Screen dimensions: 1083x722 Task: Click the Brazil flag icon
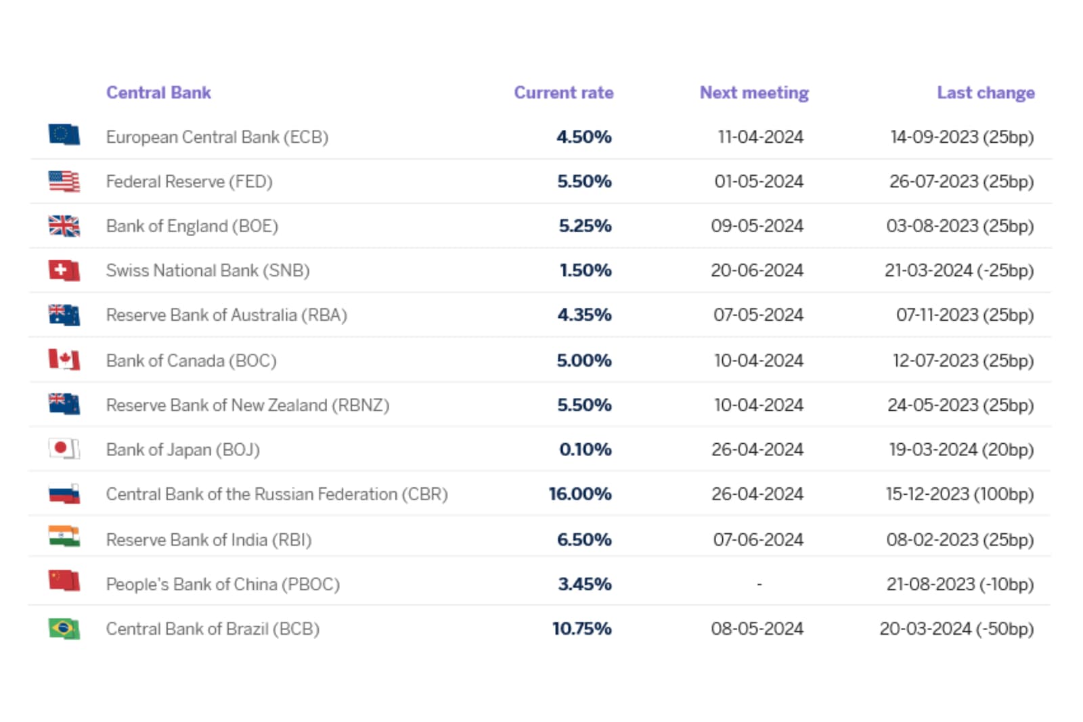(x=64, y=629)
